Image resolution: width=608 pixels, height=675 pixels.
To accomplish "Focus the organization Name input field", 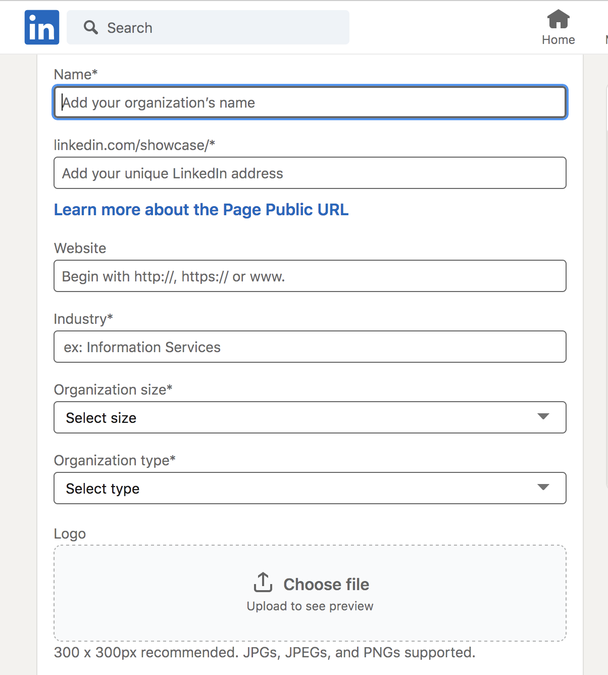I will click(x=310, y=102).
